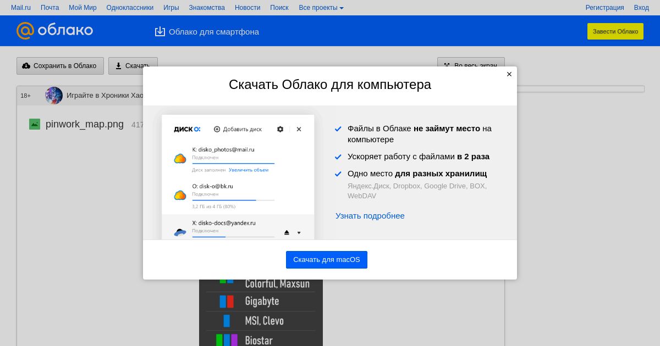660x346 pixels.
Task: Click checkmark beside не займут место item
Action: [x=338, y=129]
